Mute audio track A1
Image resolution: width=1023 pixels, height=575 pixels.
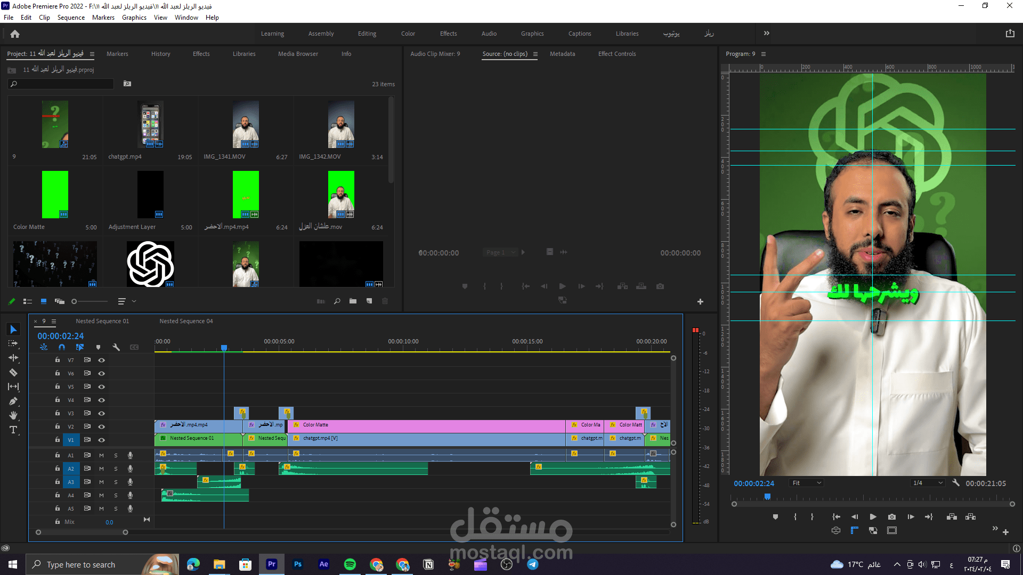[101, 455]
